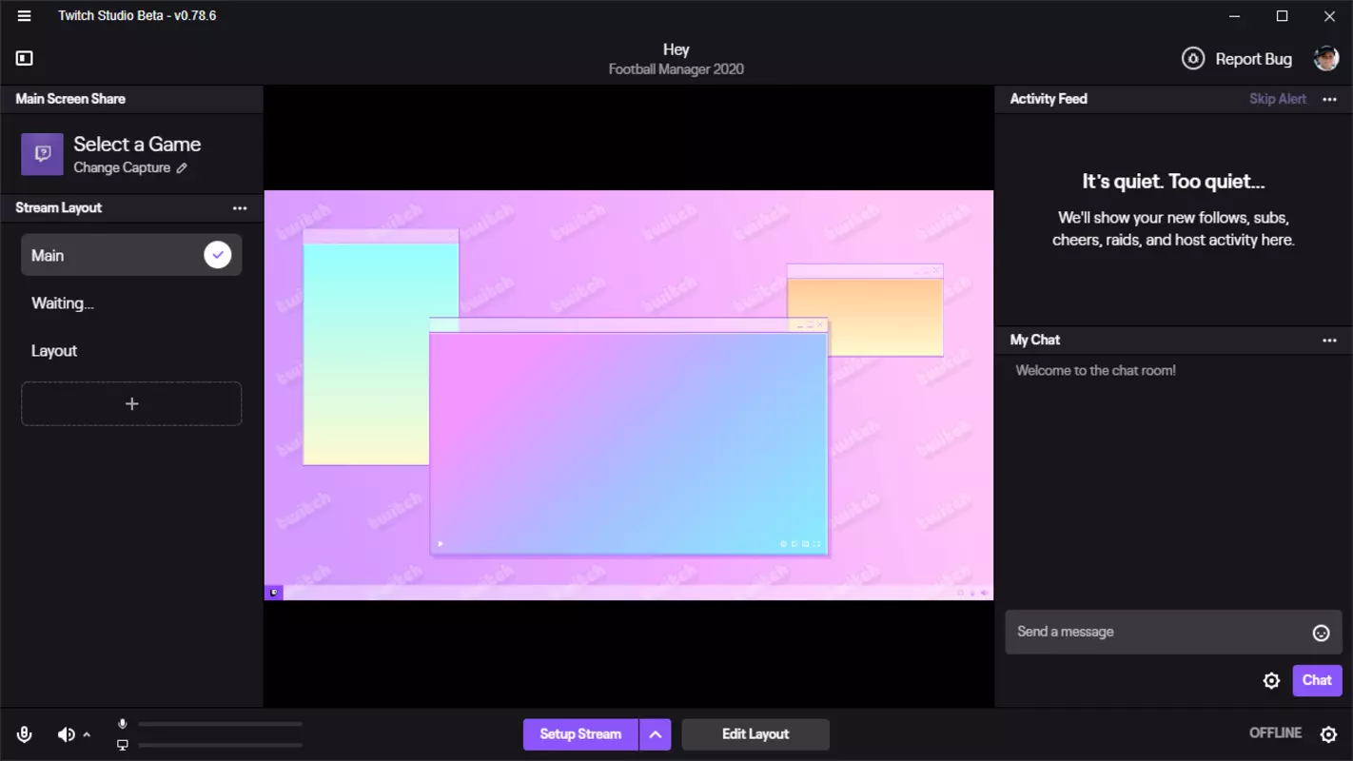The image size is (1353, 761).
Task: Click the Select a Game heading
Action: [x=137, y=145]
